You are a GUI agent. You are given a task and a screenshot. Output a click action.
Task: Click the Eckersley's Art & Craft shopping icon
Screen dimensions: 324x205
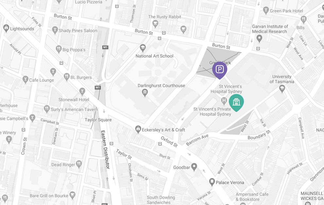[138, 129]
